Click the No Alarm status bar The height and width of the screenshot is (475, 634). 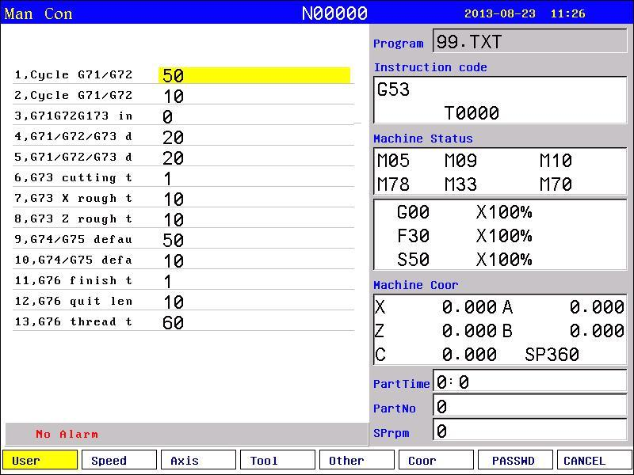click(x=187, y=434)
